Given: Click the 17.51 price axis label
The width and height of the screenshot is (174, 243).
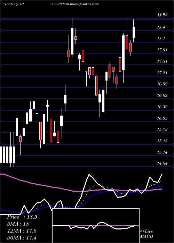Looking at the screenshot, I should click(162, 61).
